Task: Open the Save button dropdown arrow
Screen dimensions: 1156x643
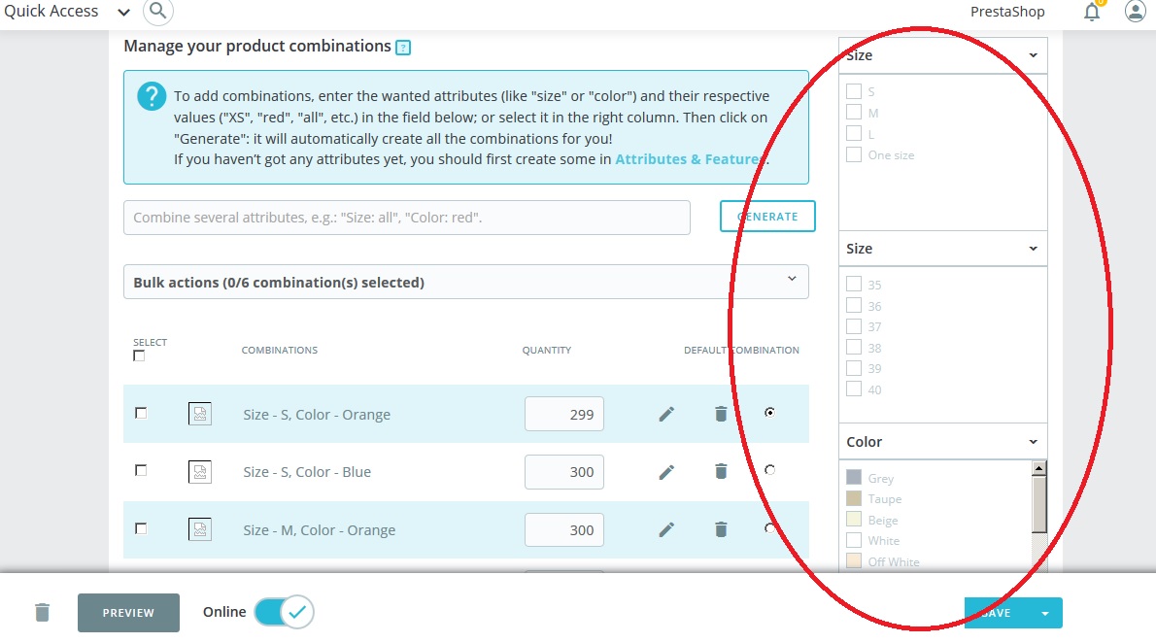Action: click(1044, 613)
